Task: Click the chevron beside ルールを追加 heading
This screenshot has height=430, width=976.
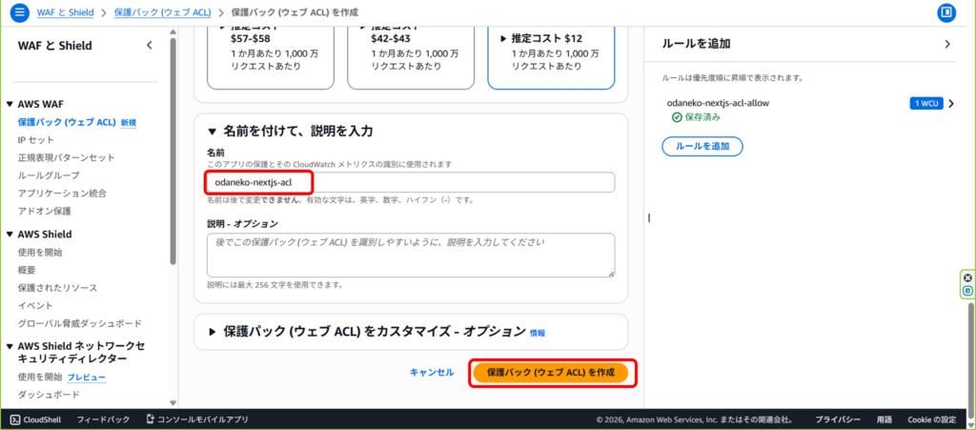Action: point(947,44)
